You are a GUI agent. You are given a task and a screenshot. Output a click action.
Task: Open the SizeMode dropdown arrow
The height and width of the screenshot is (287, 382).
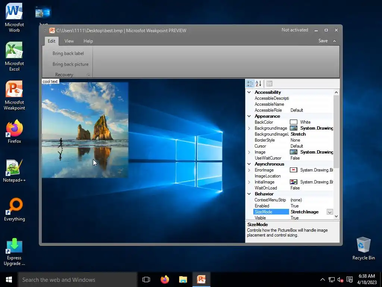330,212
